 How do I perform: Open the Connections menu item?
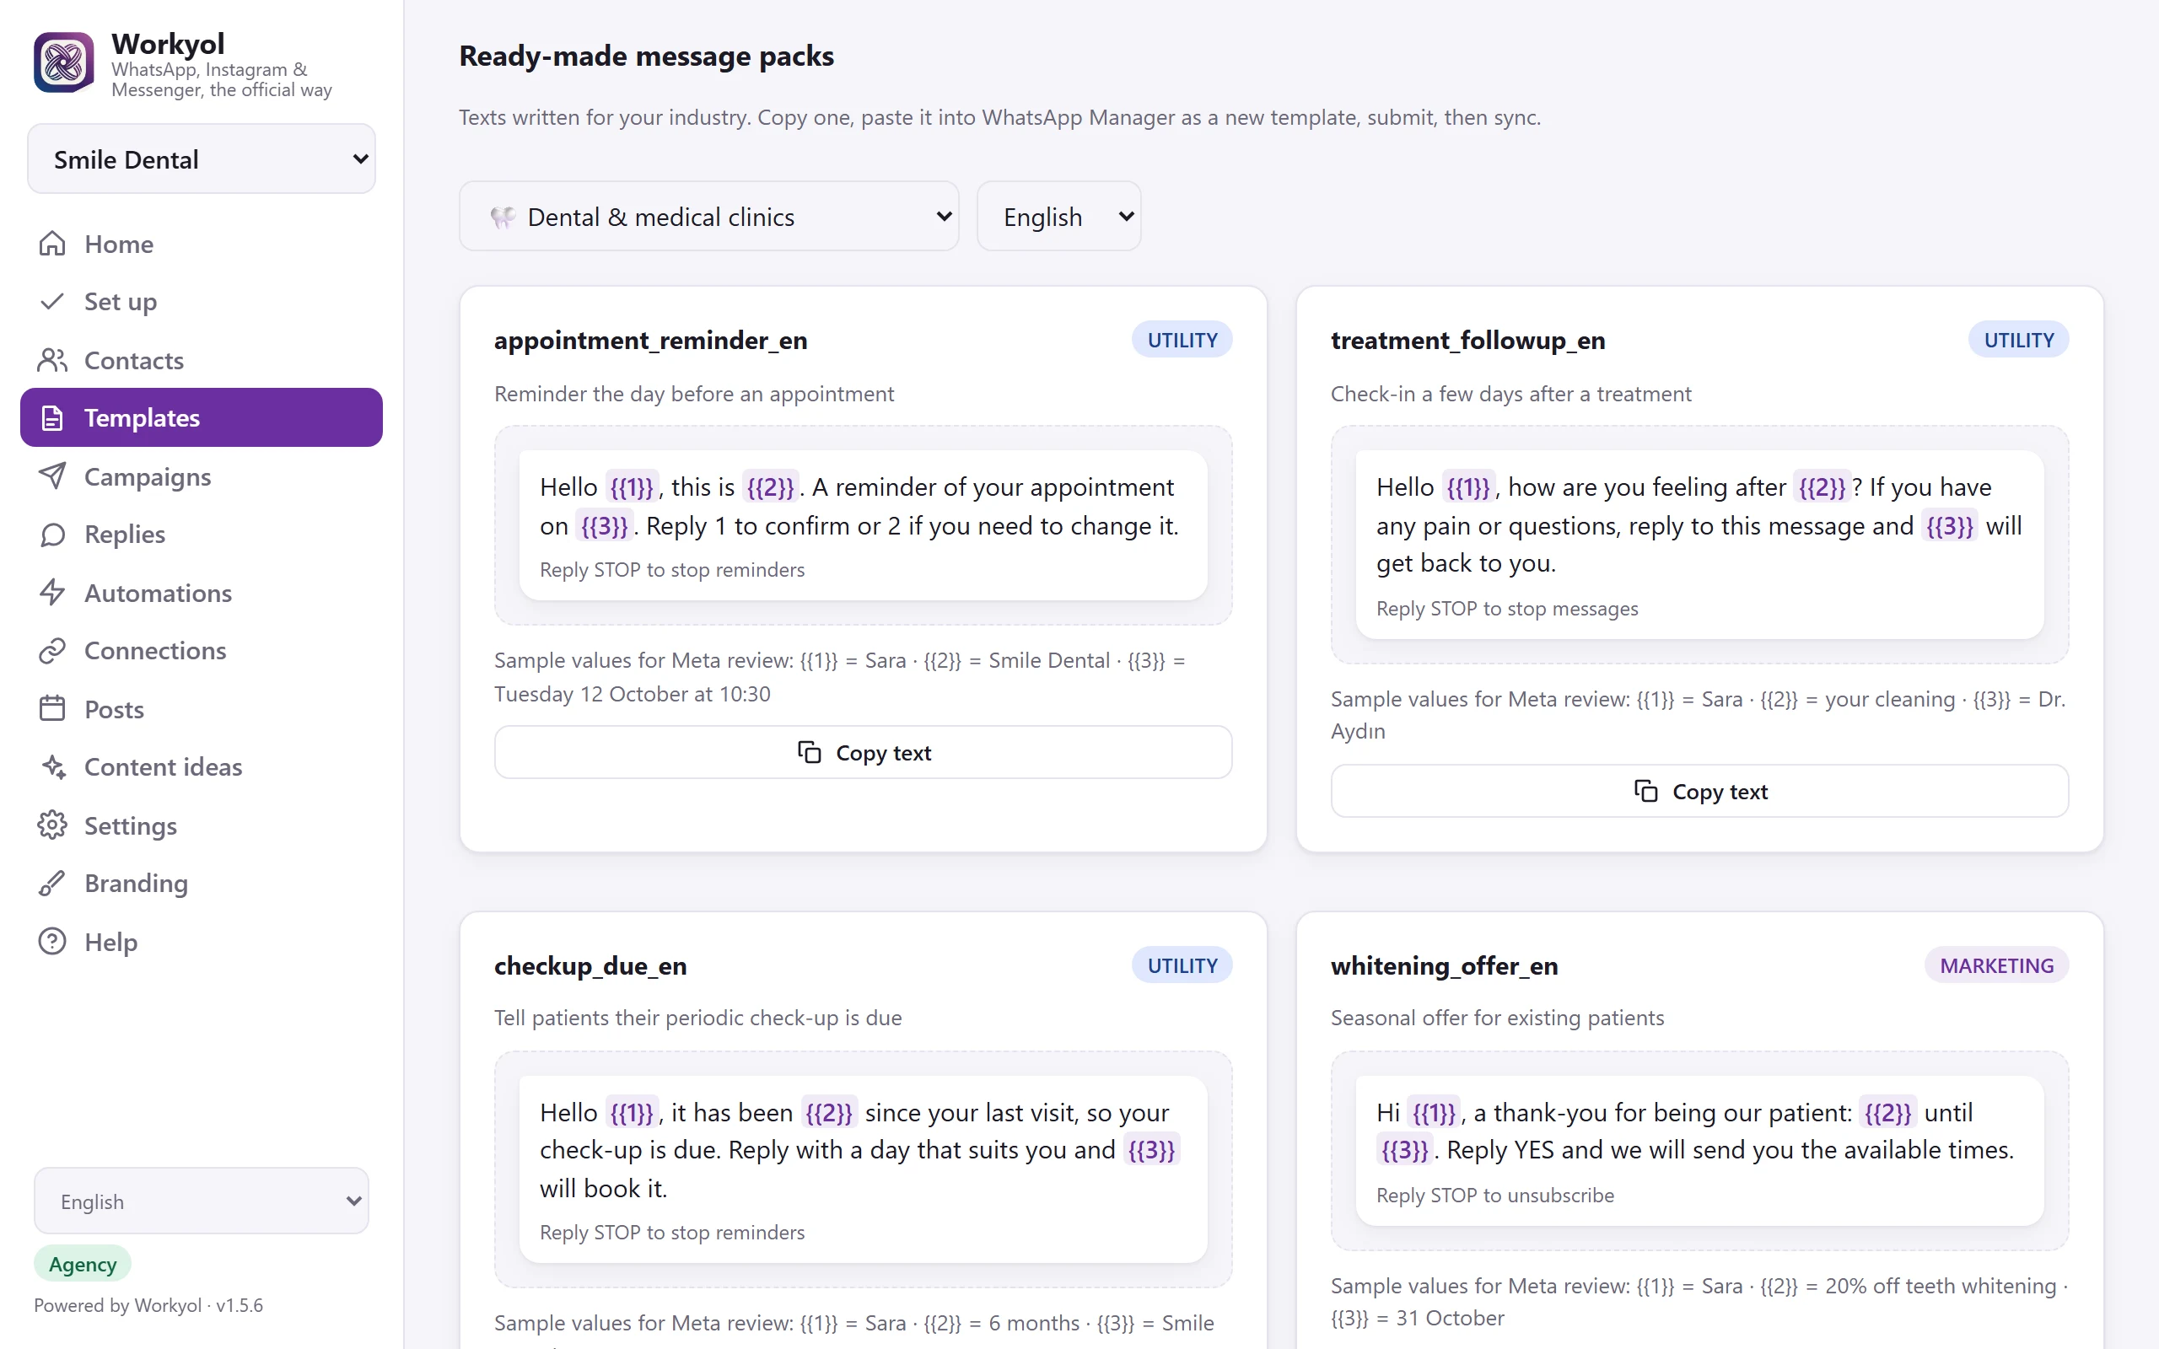[x=202, y=650]
